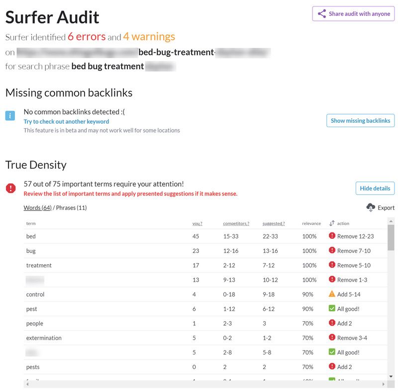The width and height of the screenshot is (398, 391).
Task: Click '12-16' competitors value for bug
Action: point(231,251)
